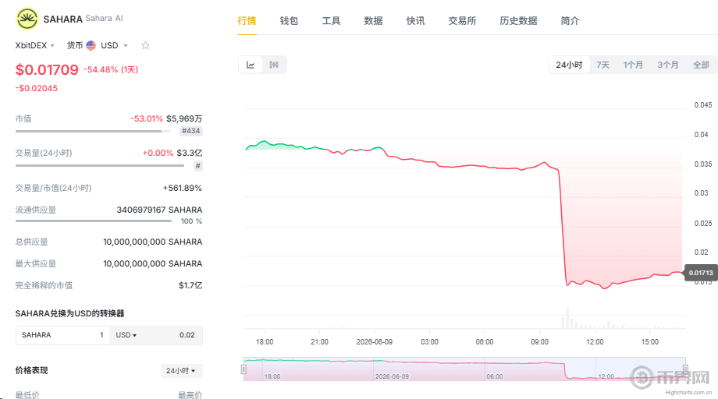Click the +0.00% volume change text
This screenshot has width=718, height=399.
click(158, 153)
